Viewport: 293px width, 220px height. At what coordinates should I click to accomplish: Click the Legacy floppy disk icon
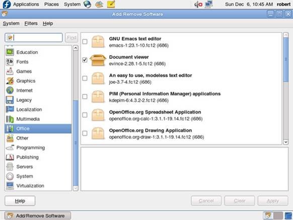click(10, 100)
